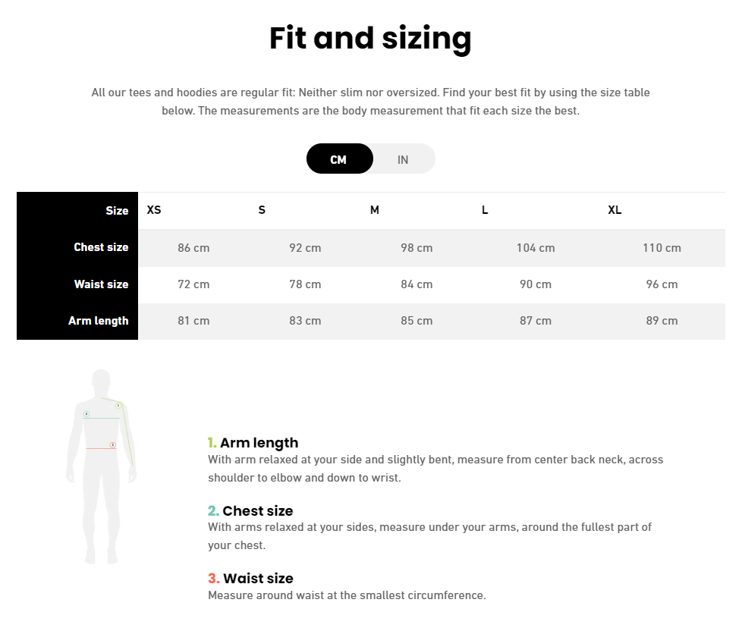This screenshot has height=631, width=742.
Task: Select the M size column header
Action: pos(374,210)
